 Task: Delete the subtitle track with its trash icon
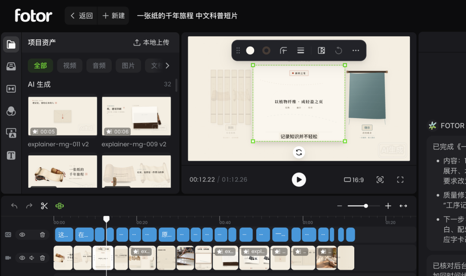[42, 235]
